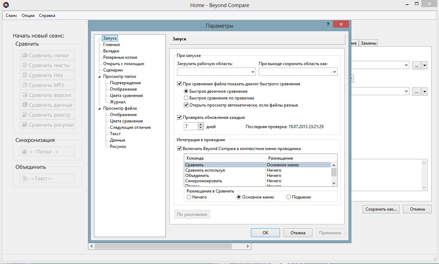
Task: Click the ->Текст<- merge button
Action: 47,178
